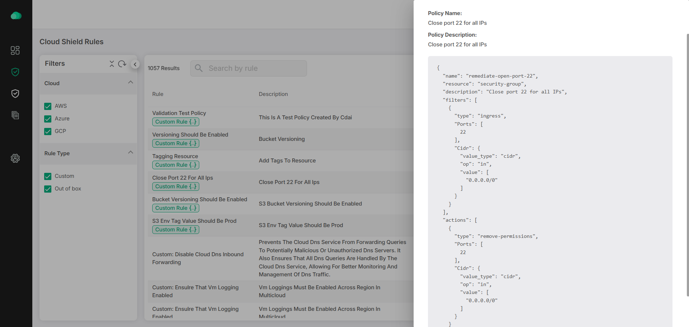Open the settings gear sidebar icon
689x327 pixels.
pyautogui.click(x=15, y=158)
